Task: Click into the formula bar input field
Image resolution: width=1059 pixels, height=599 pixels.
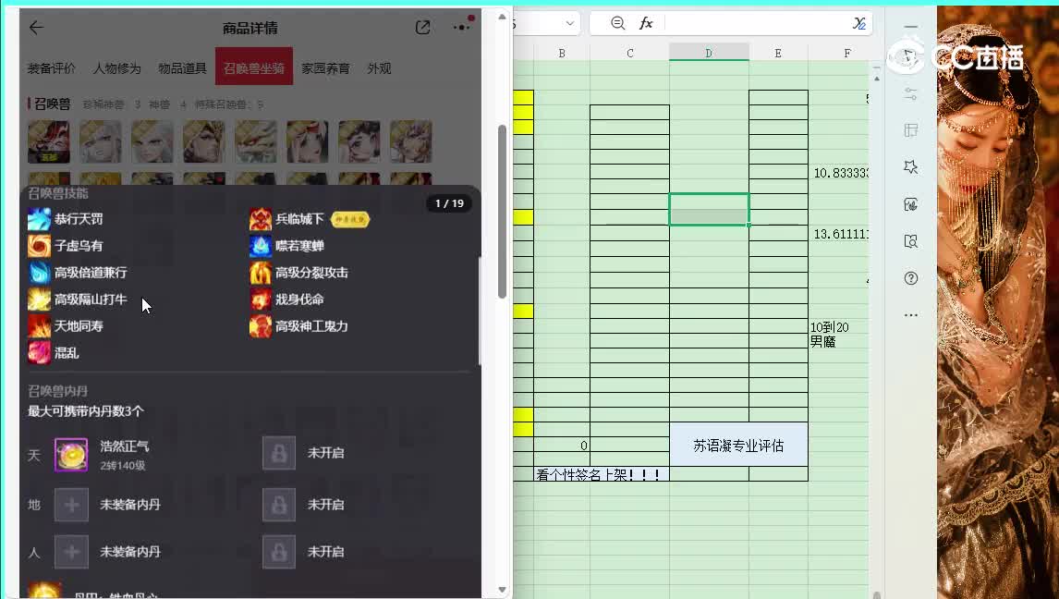Action: [x=757, y=23]
